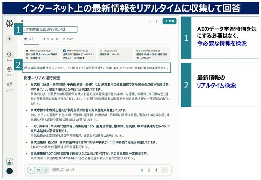Click the line starting 京成本線や京成押上線では
261x180 pixels.
79,110
